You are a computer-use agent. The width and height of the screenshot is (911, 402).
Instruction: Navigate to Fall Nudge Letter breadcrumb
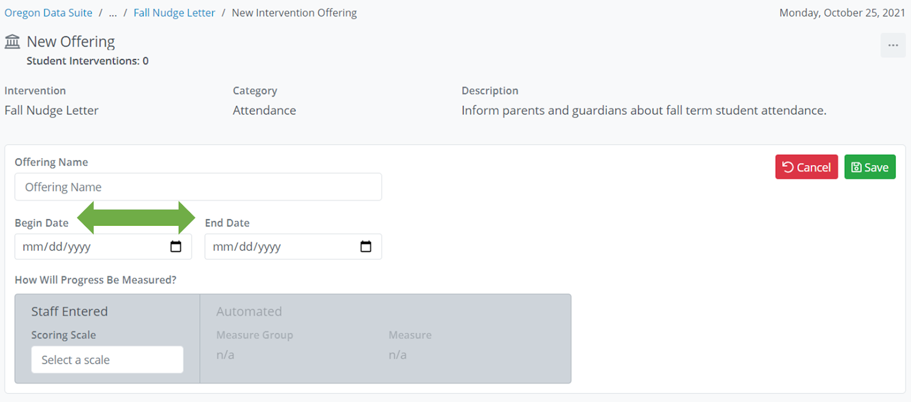[174, 13]
